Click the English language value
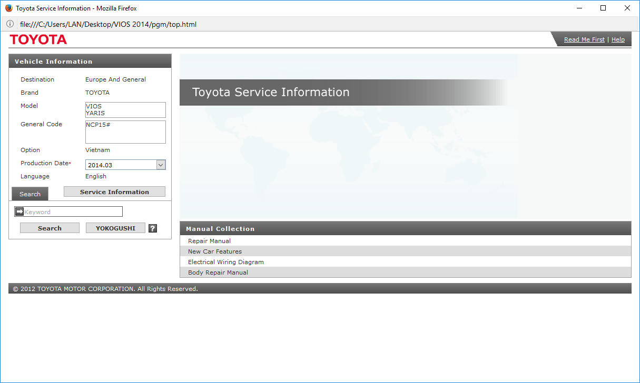640x383 pixels. pyautogui.click(x=96, y=176)
